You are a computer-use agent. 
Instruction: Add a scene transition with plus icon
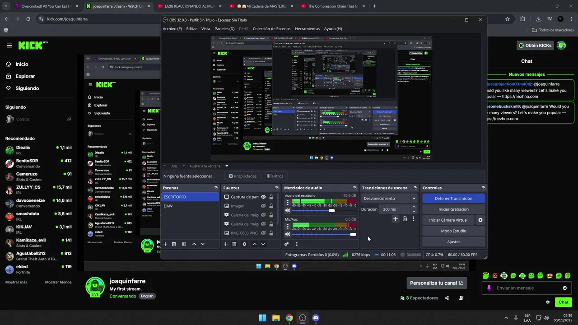pyautogui.click(x=396, y=219)
